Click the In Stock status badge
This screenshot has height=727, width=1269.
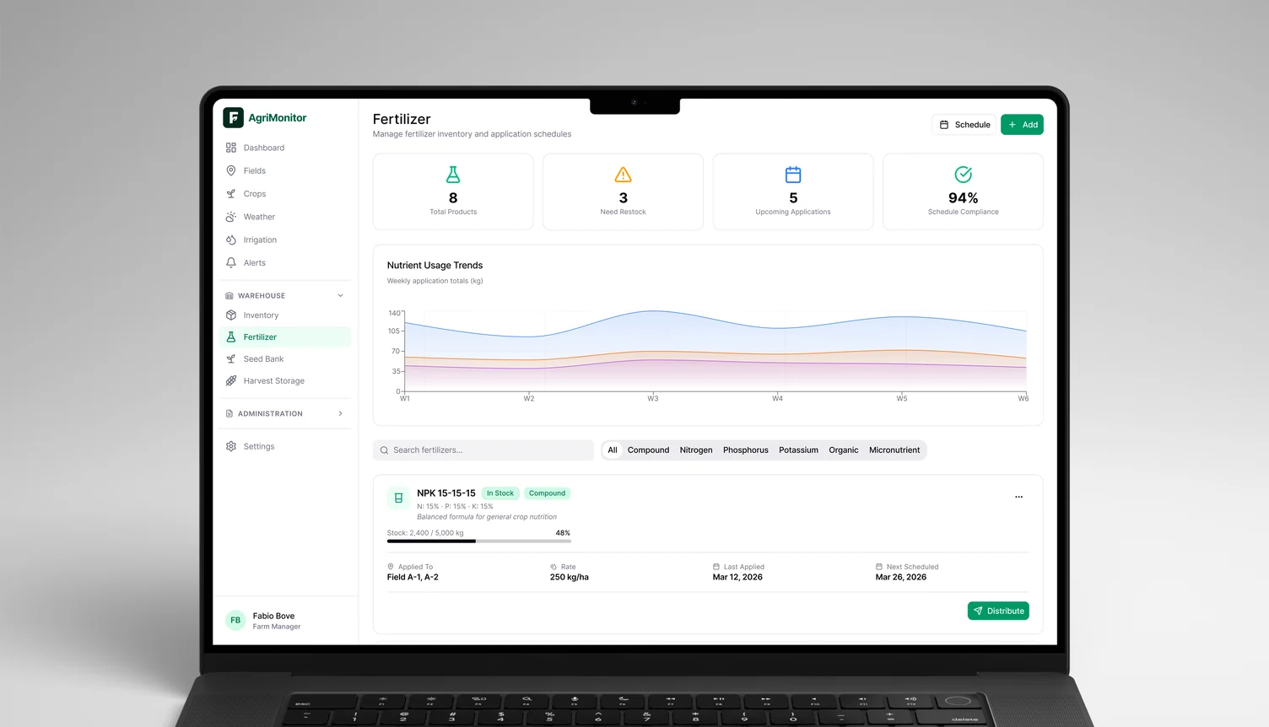tap(500, 493)
